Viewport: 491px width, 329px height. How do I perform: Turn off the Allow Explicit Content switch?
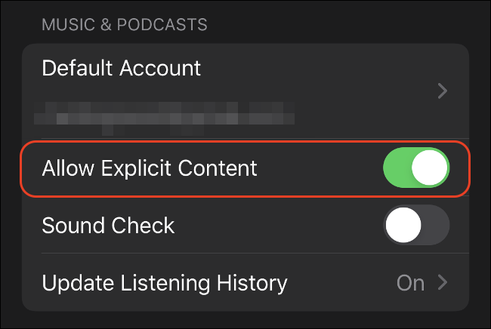tap(416, 168)
